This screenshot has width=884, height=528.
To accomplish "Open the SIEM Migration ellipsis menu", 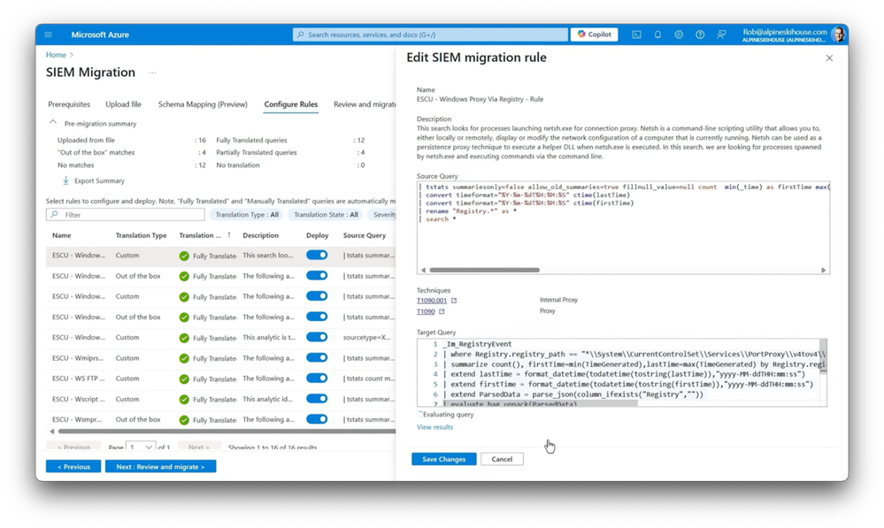I will click(152, 73).
